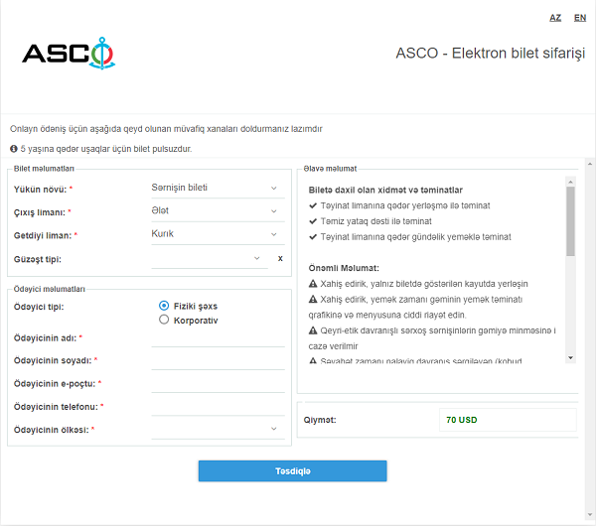Select the Fiziki şəxs radio button
The width and height of the screenshot is (596, 526).
tap(164, 306)
